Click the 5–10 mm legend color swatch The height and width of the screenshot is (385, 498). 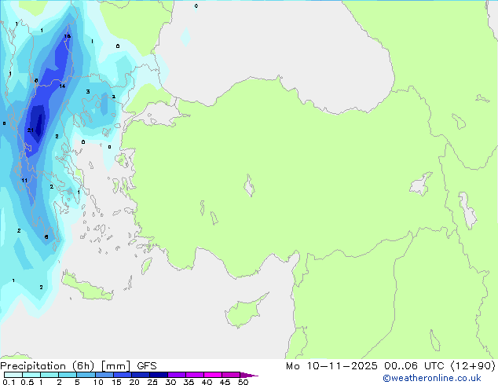pyautogui.click(x=86, y=375)
